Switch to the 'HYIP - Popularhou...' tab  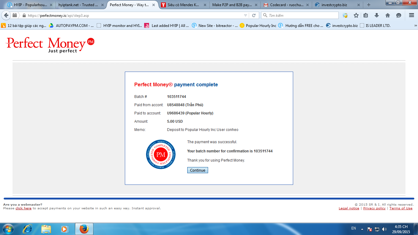click(30, 5)
